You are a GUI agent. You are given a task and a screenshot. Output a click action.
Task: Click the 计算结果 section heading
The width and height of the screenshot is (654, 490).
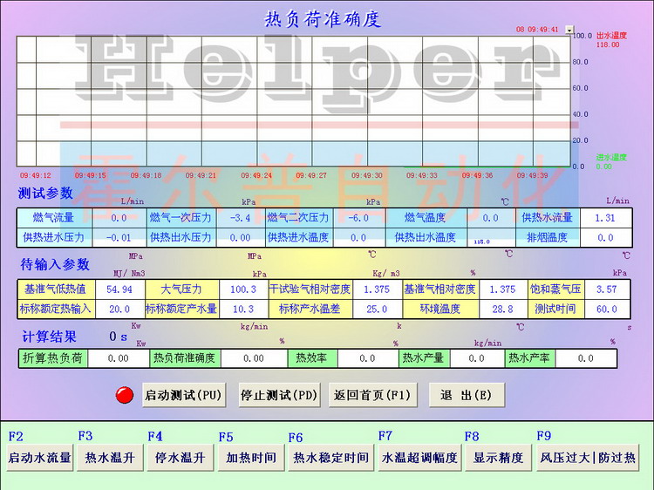49,337
